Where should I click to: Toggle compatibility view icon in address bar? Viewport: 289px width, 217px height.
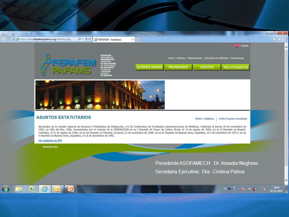(86, 39)
